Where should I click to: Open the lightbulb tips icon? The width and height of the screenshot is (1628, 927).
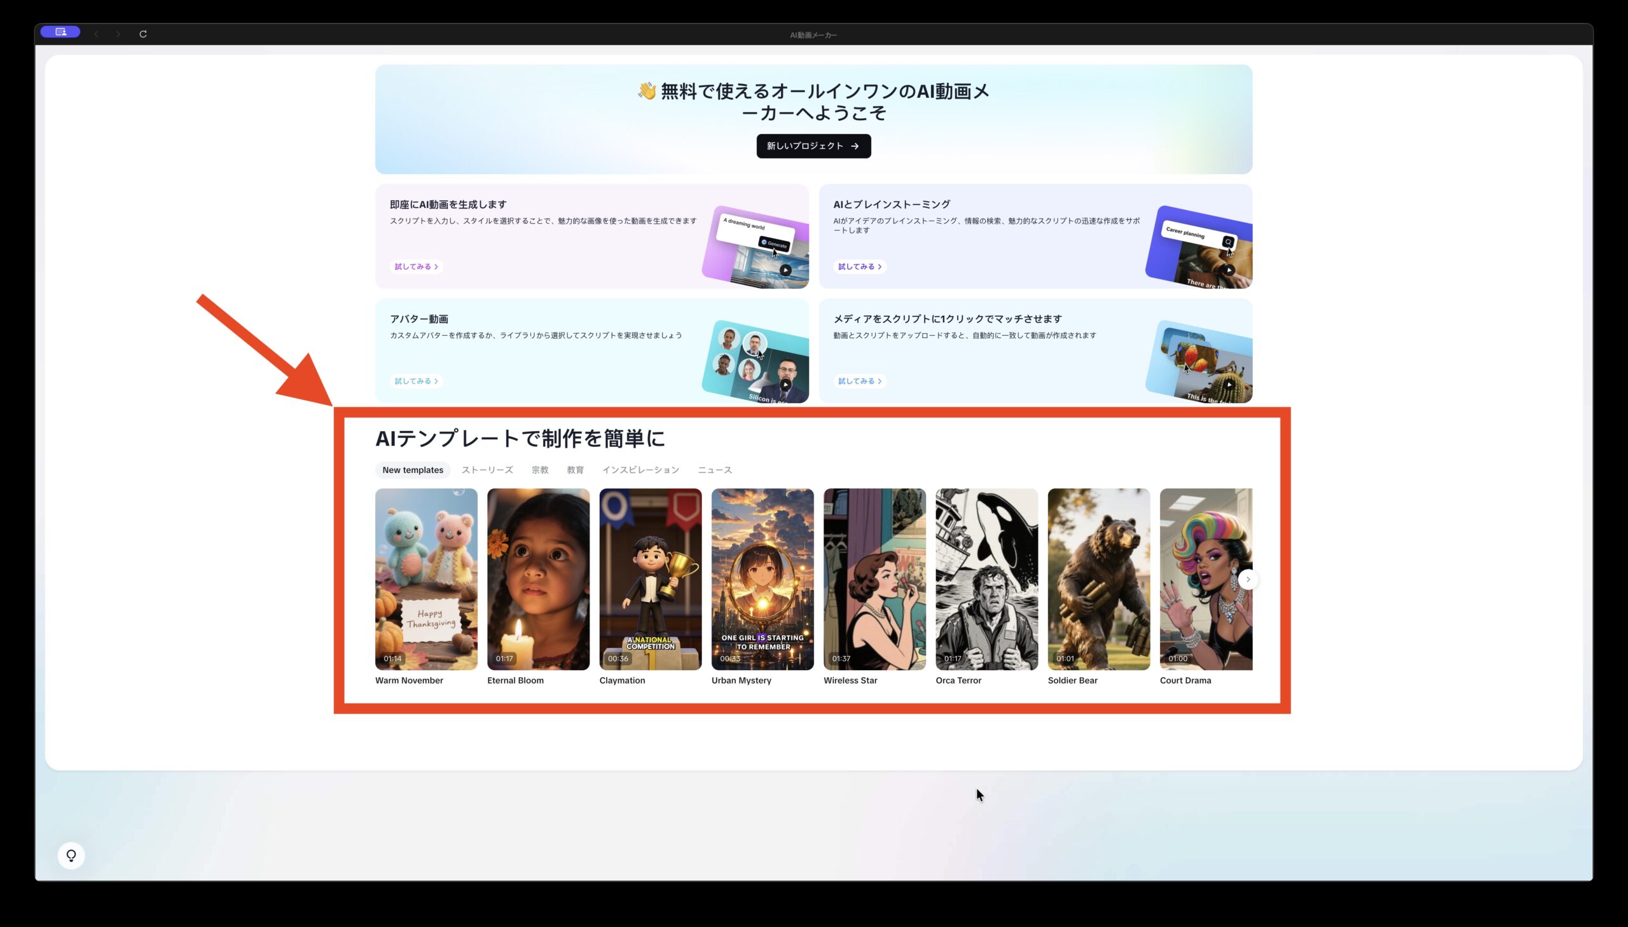(71, 855)
